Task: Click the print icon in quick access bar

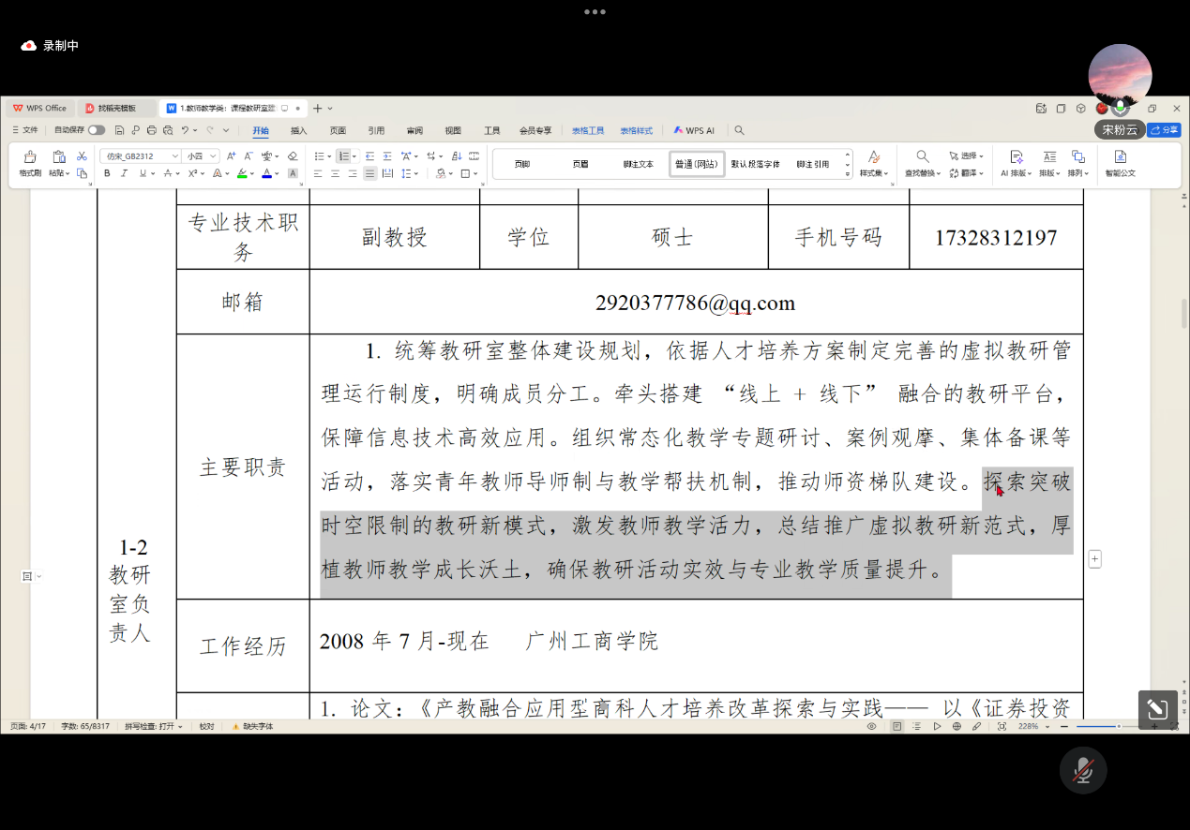Action: click(152, 130)
